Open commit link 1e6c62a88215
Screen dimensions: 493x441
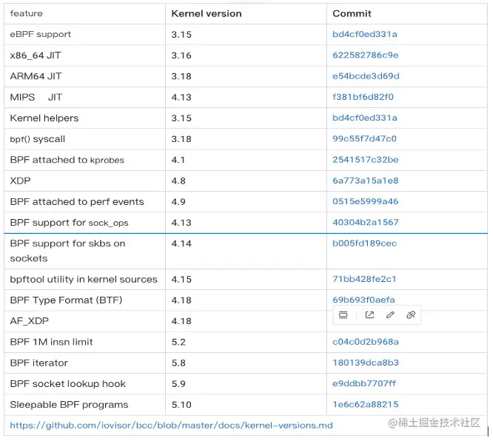[366, 405]
